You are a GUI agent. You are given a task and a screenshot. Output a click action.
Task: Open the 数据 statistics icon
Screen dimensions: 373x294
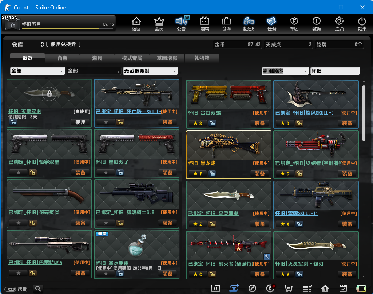pos(317,24)
